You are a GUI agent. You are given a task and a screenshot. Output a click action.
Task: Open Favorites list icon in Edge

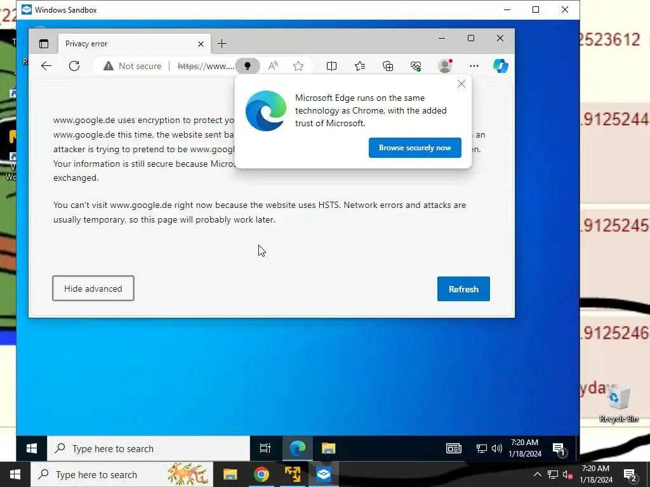(x=360, y=66)
